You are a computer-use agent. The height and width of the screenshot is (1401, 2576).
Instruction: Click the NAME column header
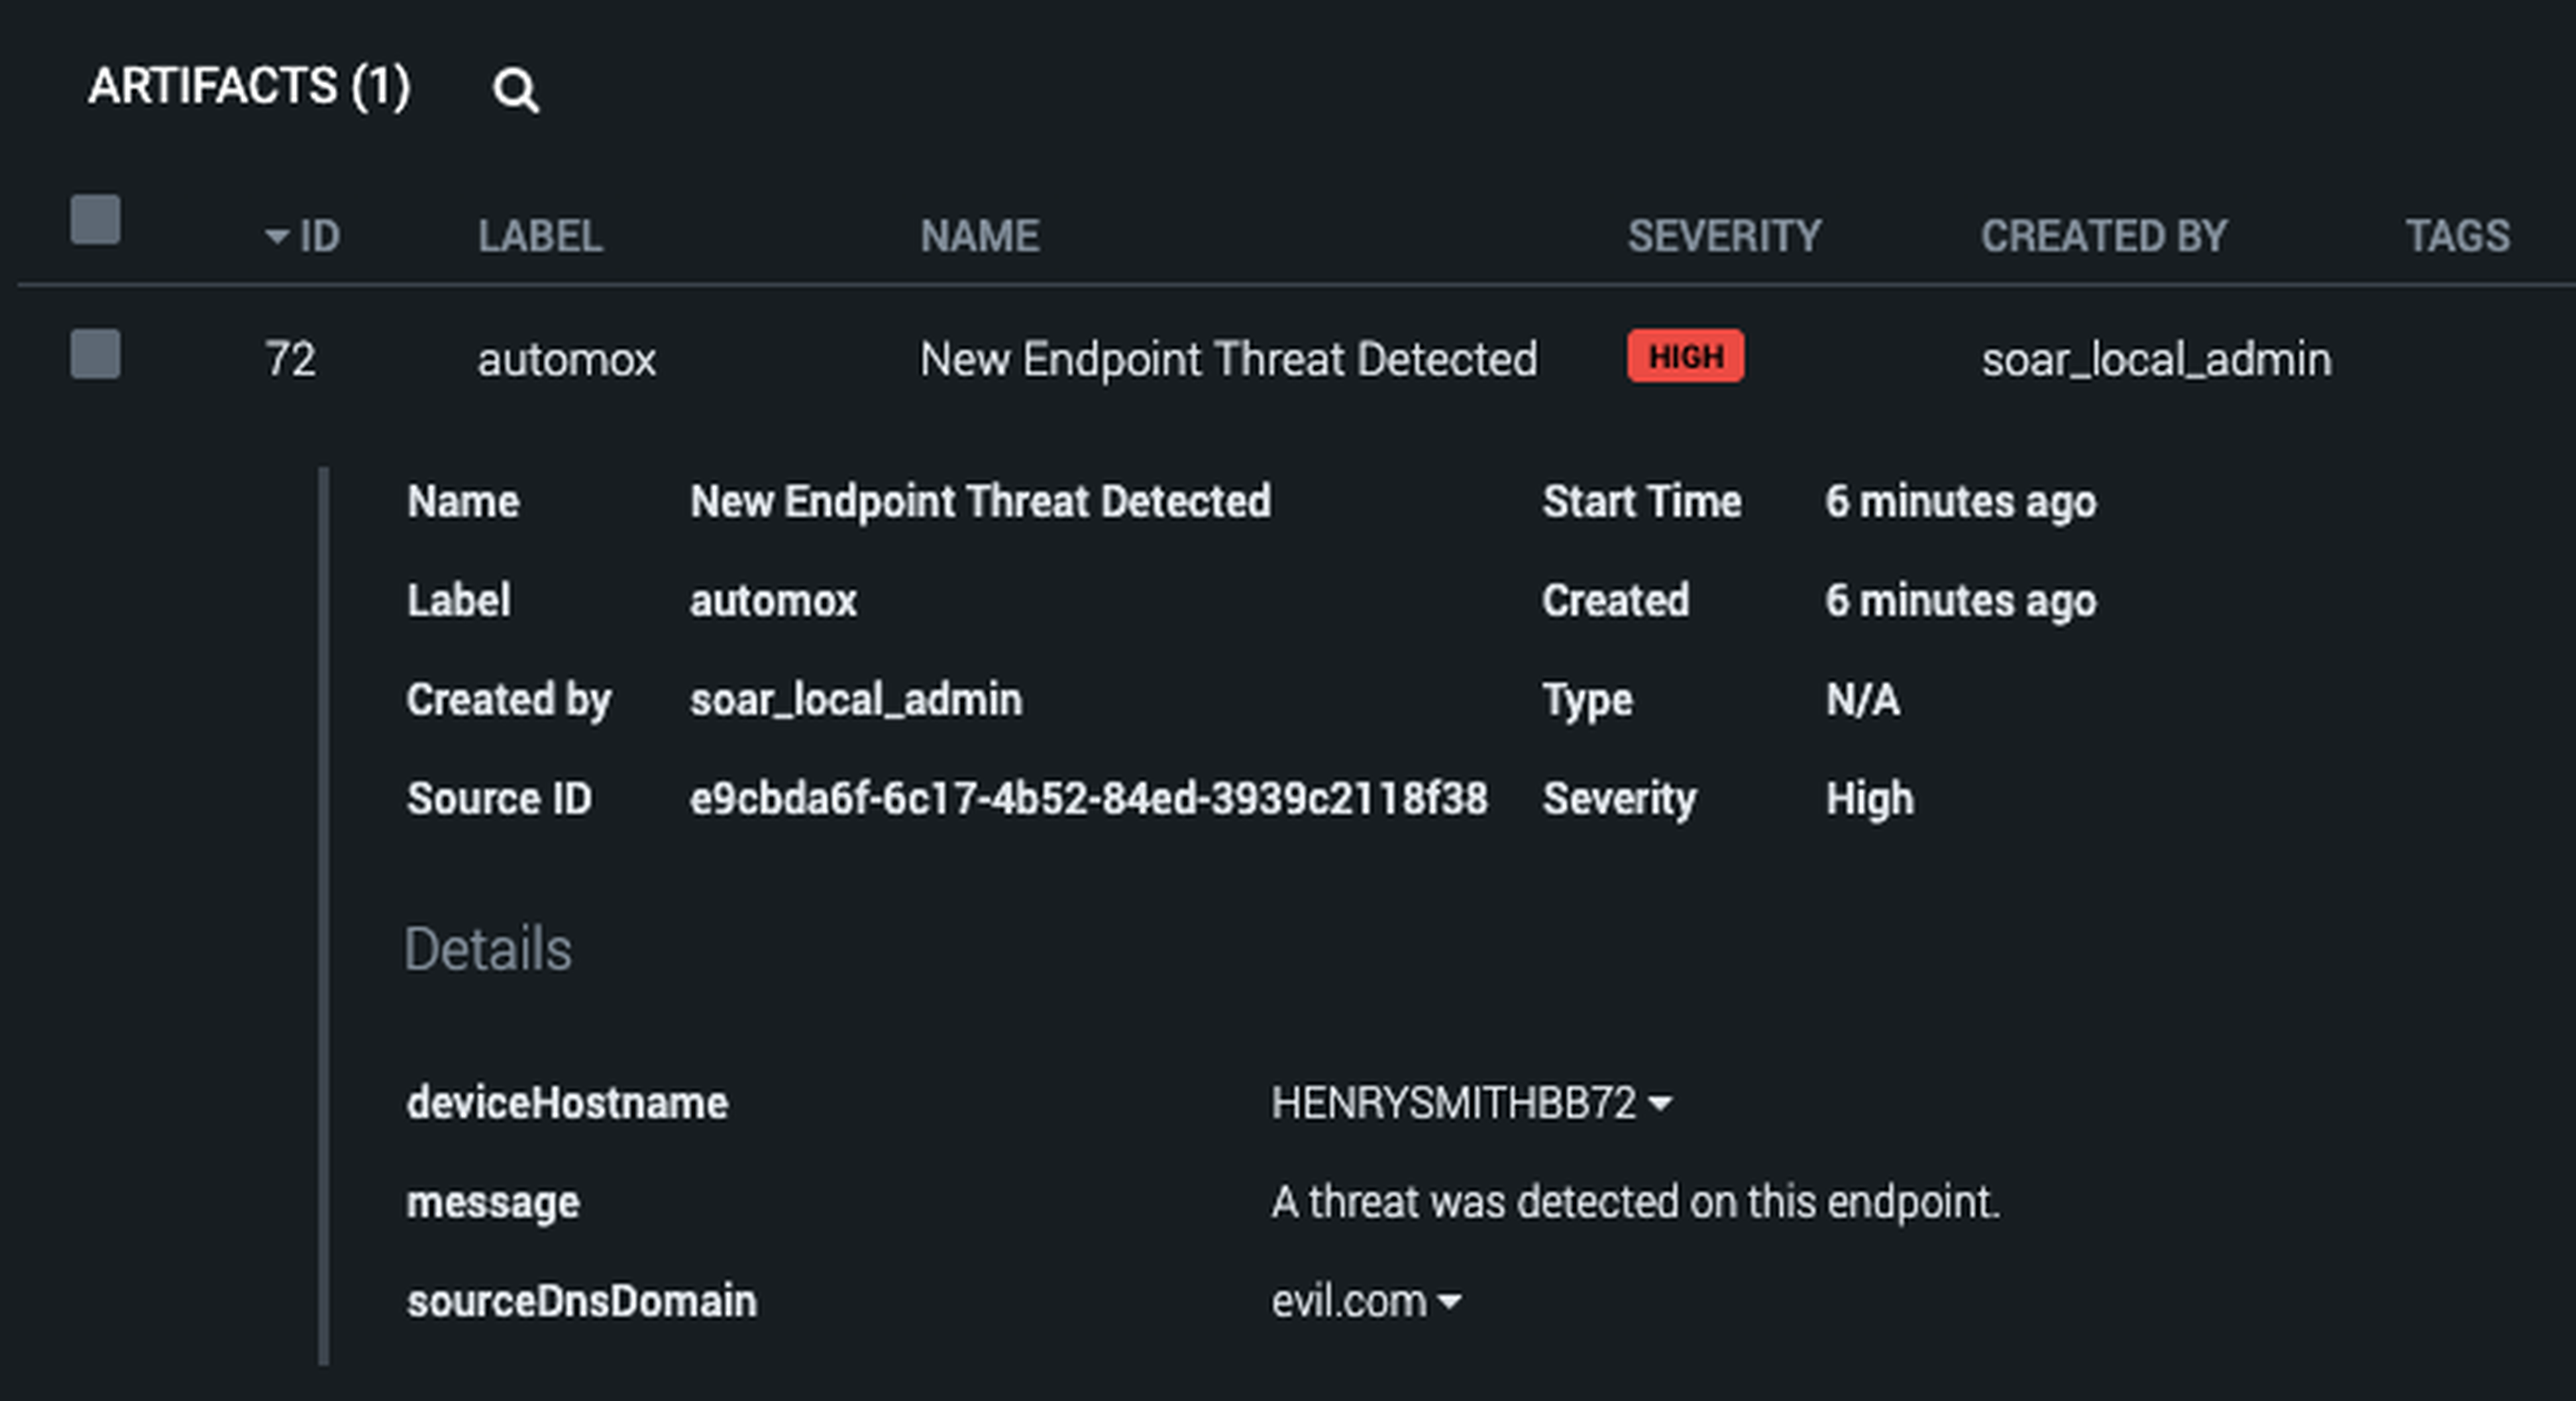click(980, 237)
